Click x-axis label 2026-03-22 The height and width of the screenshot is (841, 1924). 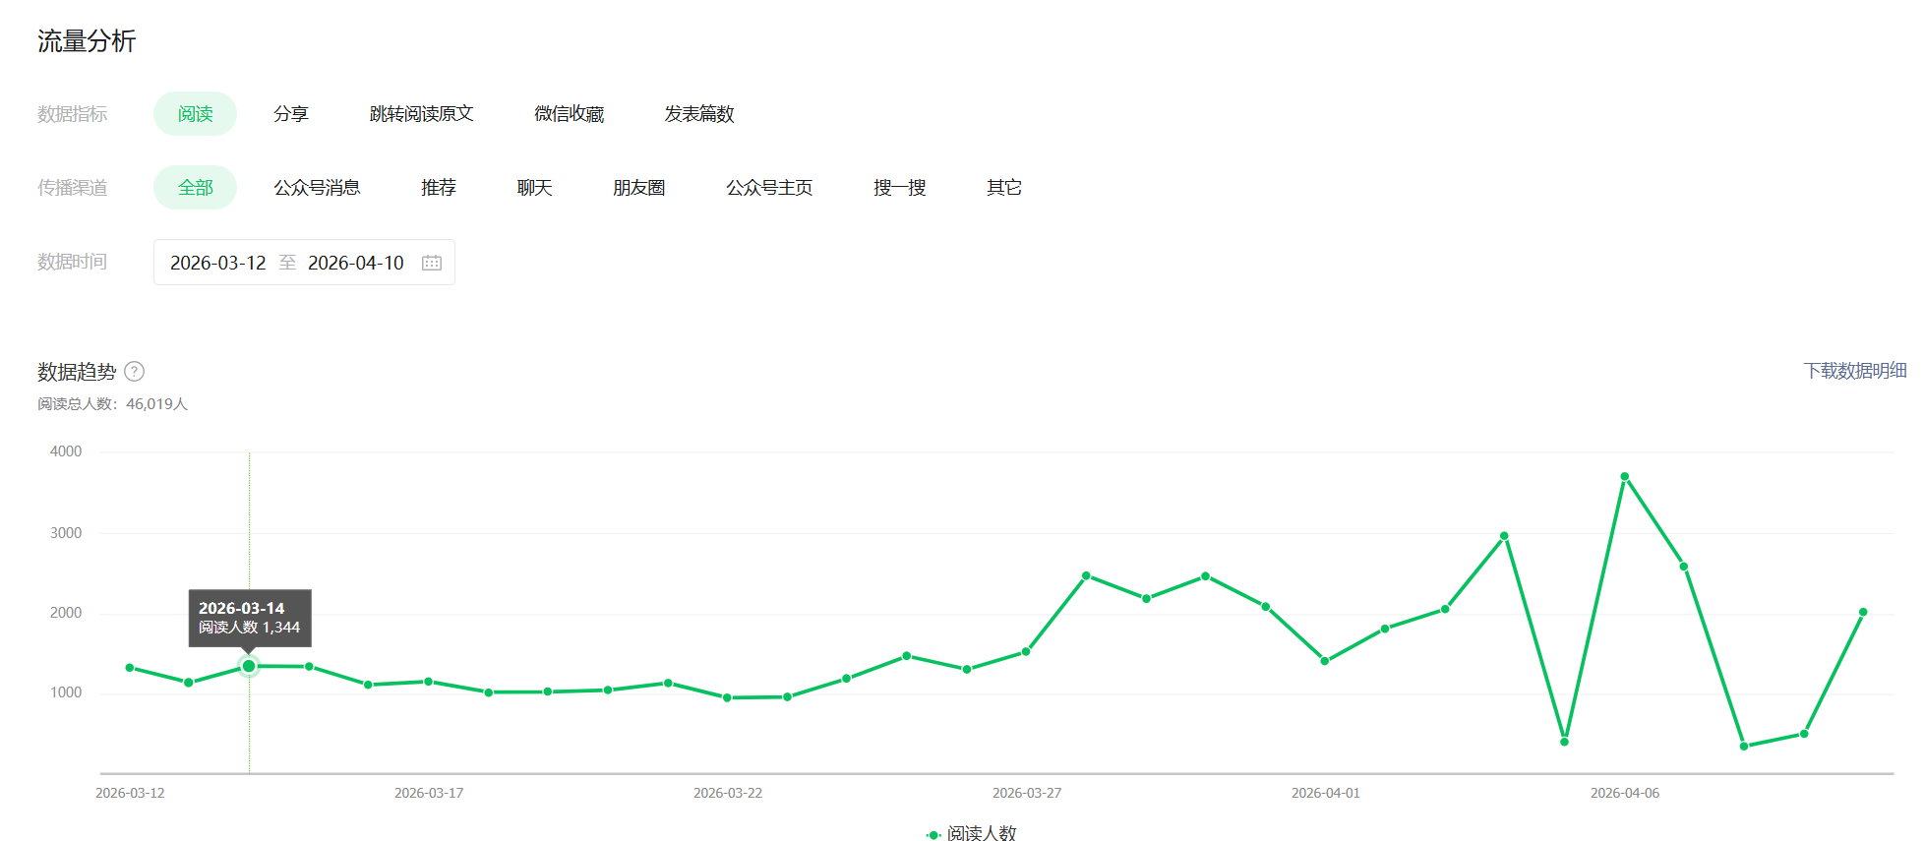click(x=728, y=793)
